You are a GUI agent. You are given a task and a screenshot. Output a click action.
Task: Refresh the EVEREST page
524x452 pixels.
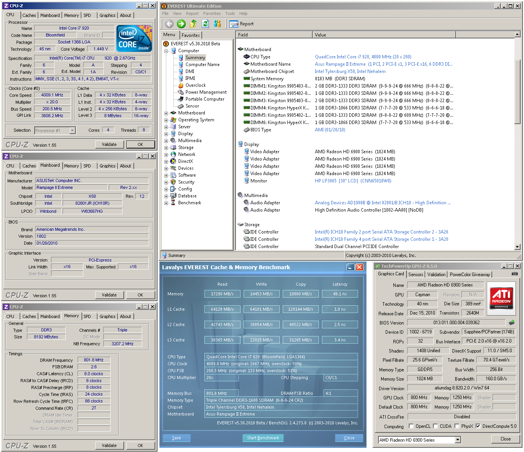pos(206,24)
